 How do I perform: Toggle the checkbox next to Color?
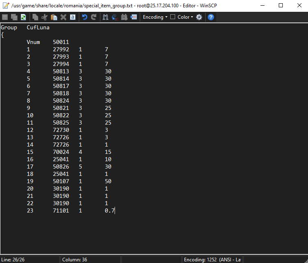coord(173,17)
